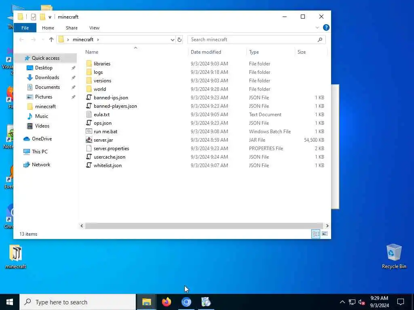Select banned-ips.json file icon
The image size is (414, 310).
point(89,97)
